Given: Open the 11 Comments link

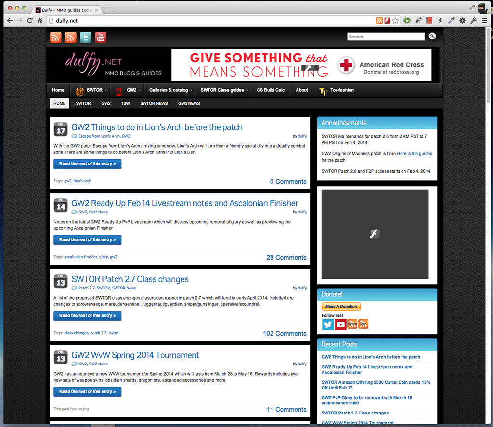Looking at the screenshot, I should point(286,409).
